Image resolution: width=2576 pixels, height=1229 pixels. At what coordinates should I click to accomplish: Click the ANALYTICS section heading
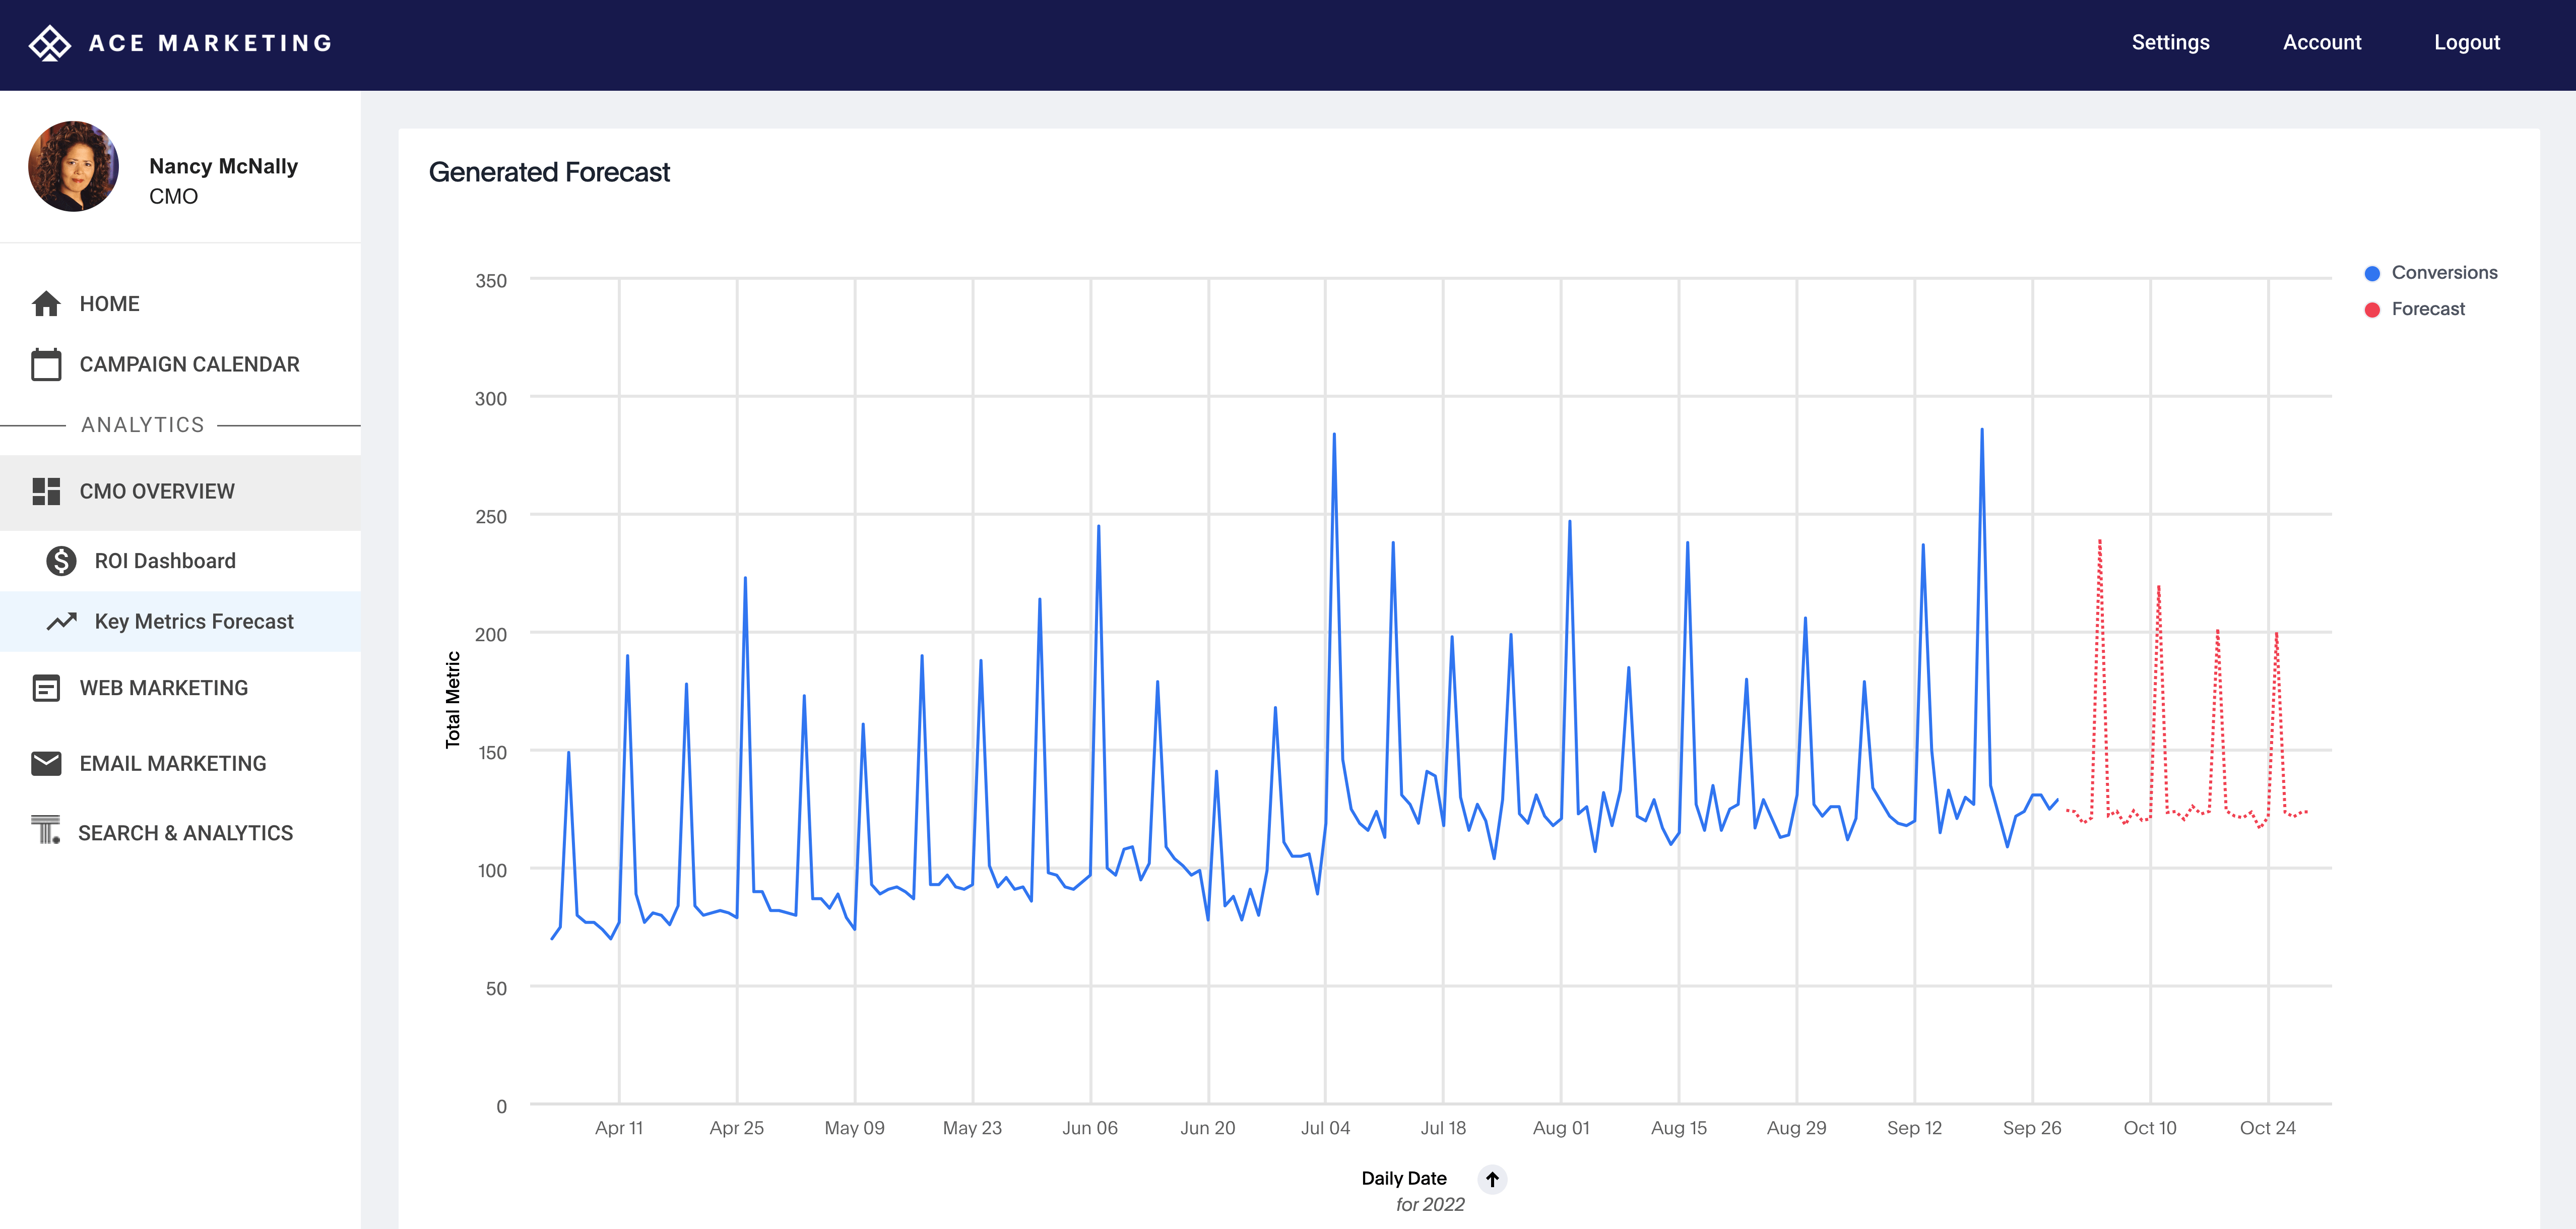(x=143, y=425)
